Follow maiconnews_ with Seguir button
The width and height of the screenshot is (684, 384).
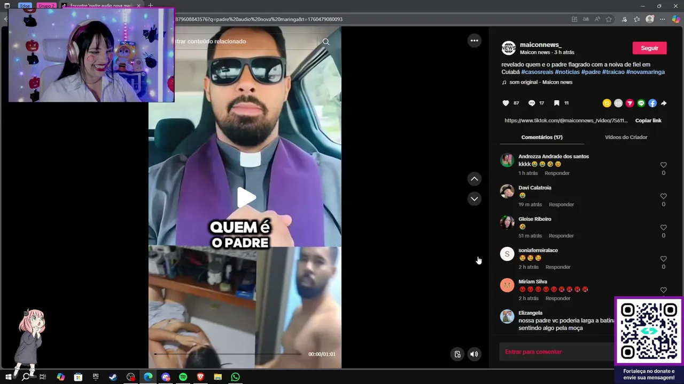(649, 48)
